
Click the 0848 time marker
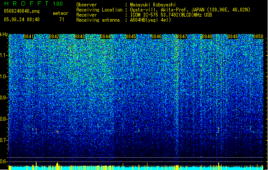click(x=207, y=37)
